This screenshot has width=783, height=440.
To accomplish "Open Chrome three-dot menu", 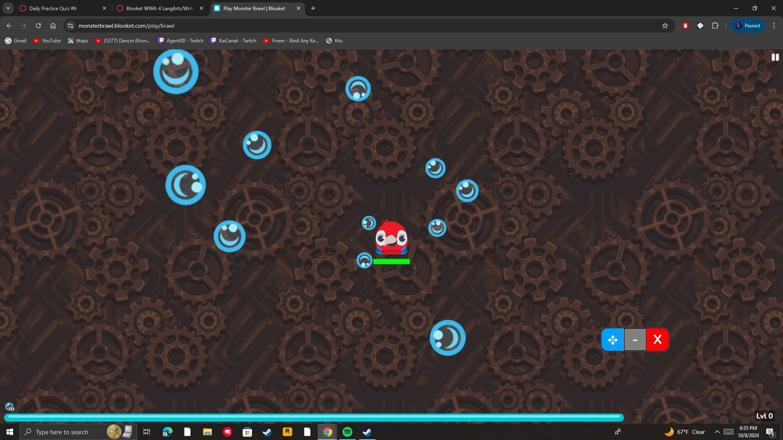I will (774, 26).
